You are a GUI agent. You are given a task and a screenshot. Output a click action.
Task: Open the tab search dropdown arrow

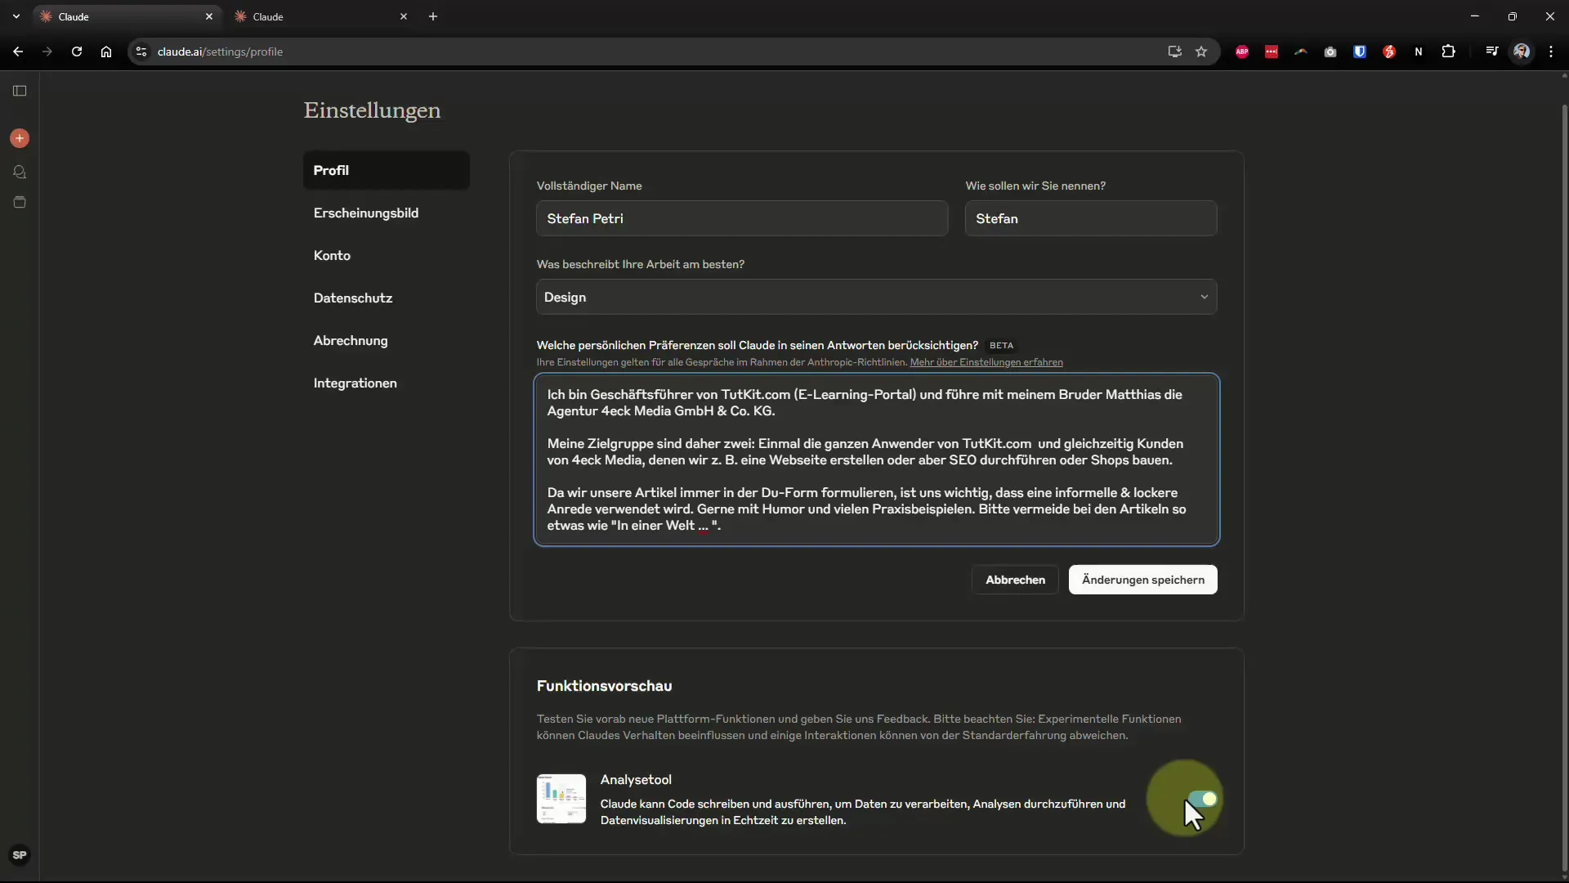16,16
